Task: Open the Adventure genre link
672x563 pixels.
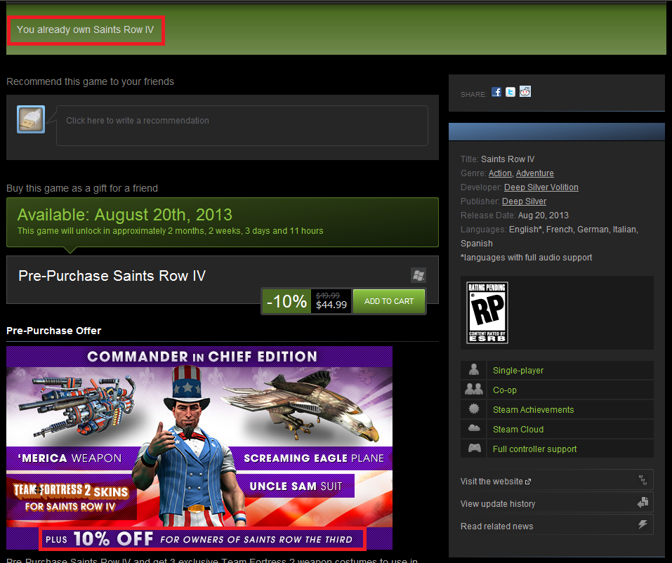Action: [x=535, y=173]
